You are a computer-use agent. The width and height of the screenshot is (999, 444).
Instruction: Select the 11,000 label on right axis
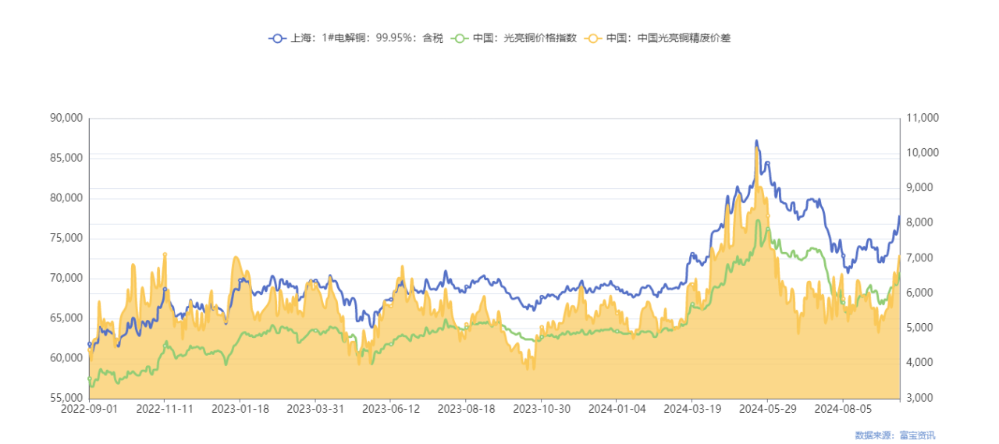[923, 118]
